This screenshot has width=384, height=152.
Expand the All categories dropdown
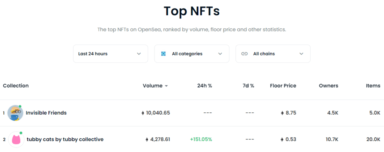click(x=192, y=54)
